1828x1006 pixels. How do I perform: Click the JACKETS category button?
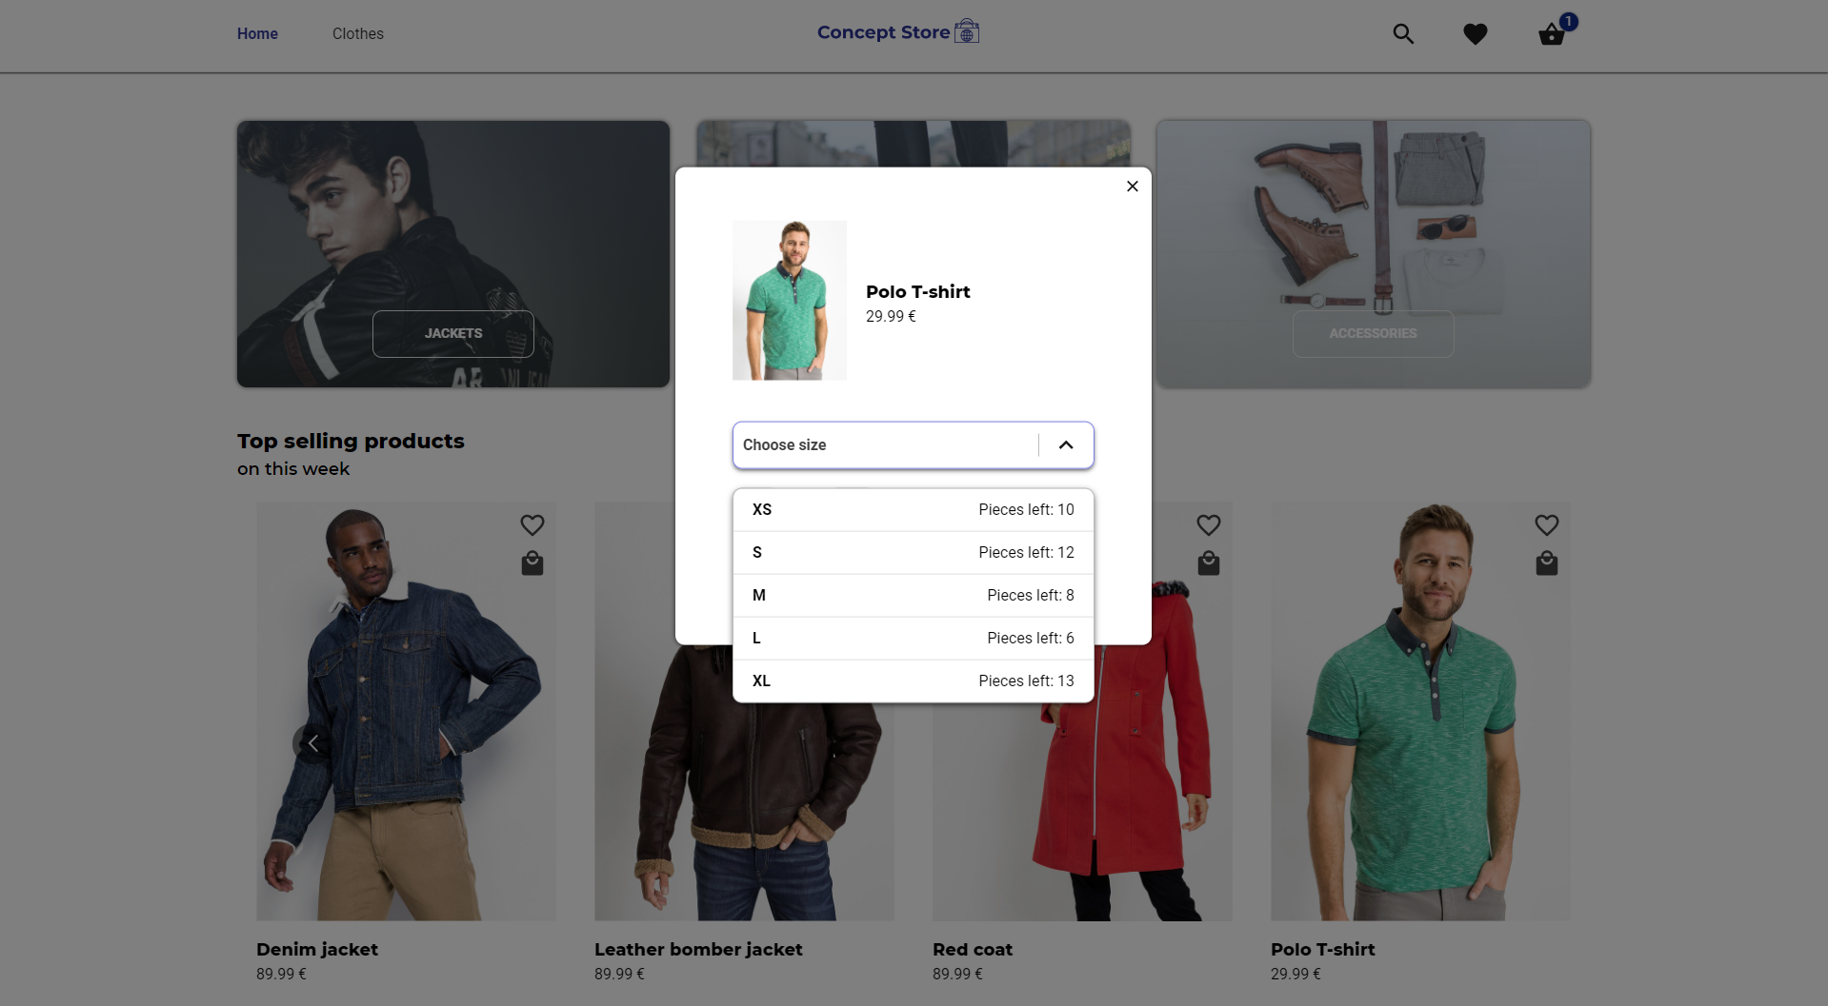coord(452,333)
